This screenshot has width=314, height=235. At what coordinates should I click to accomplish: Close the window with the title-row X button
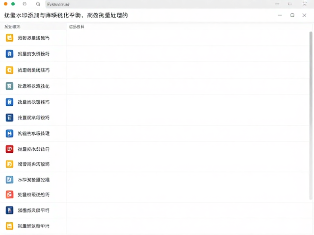click(304, 15)
